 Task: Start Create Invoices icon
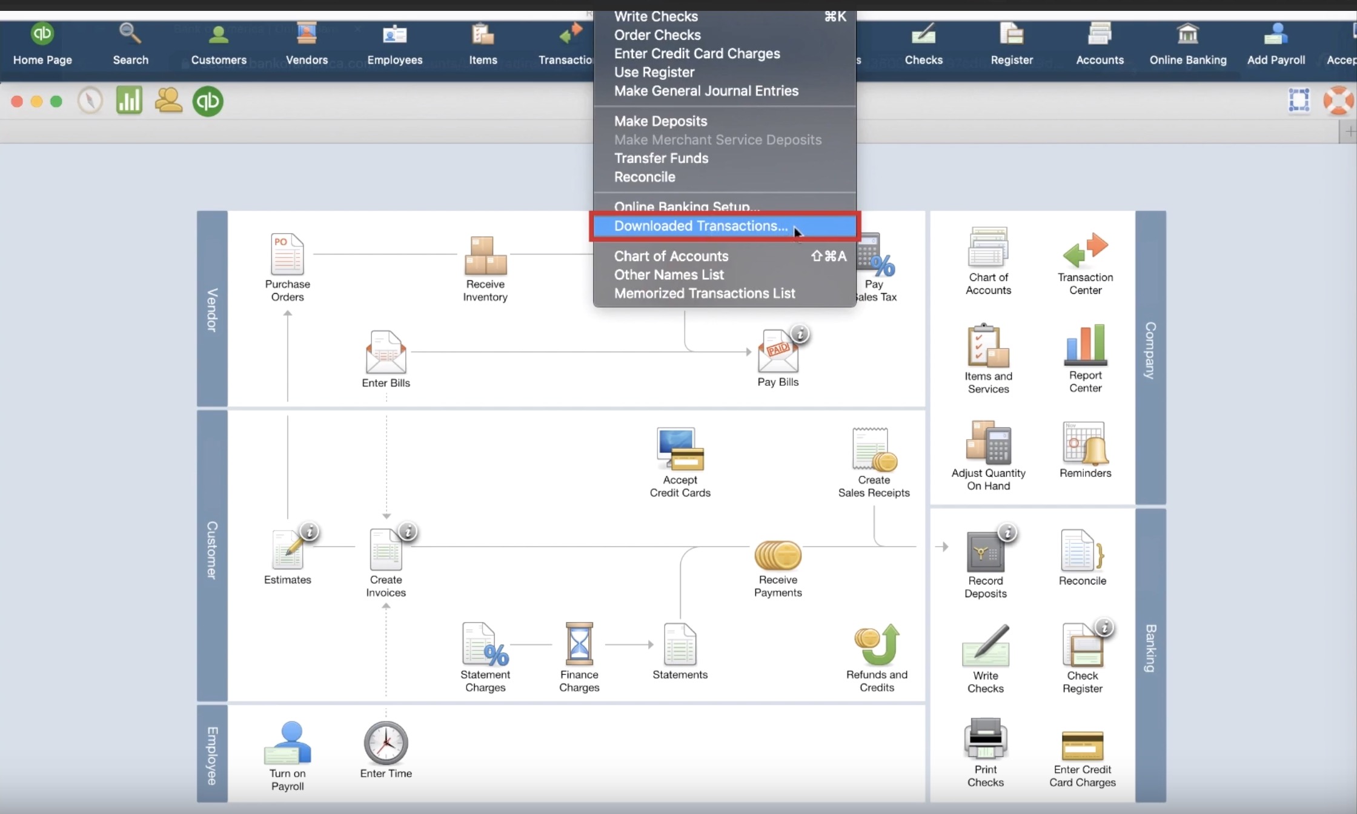coord(386,549)
